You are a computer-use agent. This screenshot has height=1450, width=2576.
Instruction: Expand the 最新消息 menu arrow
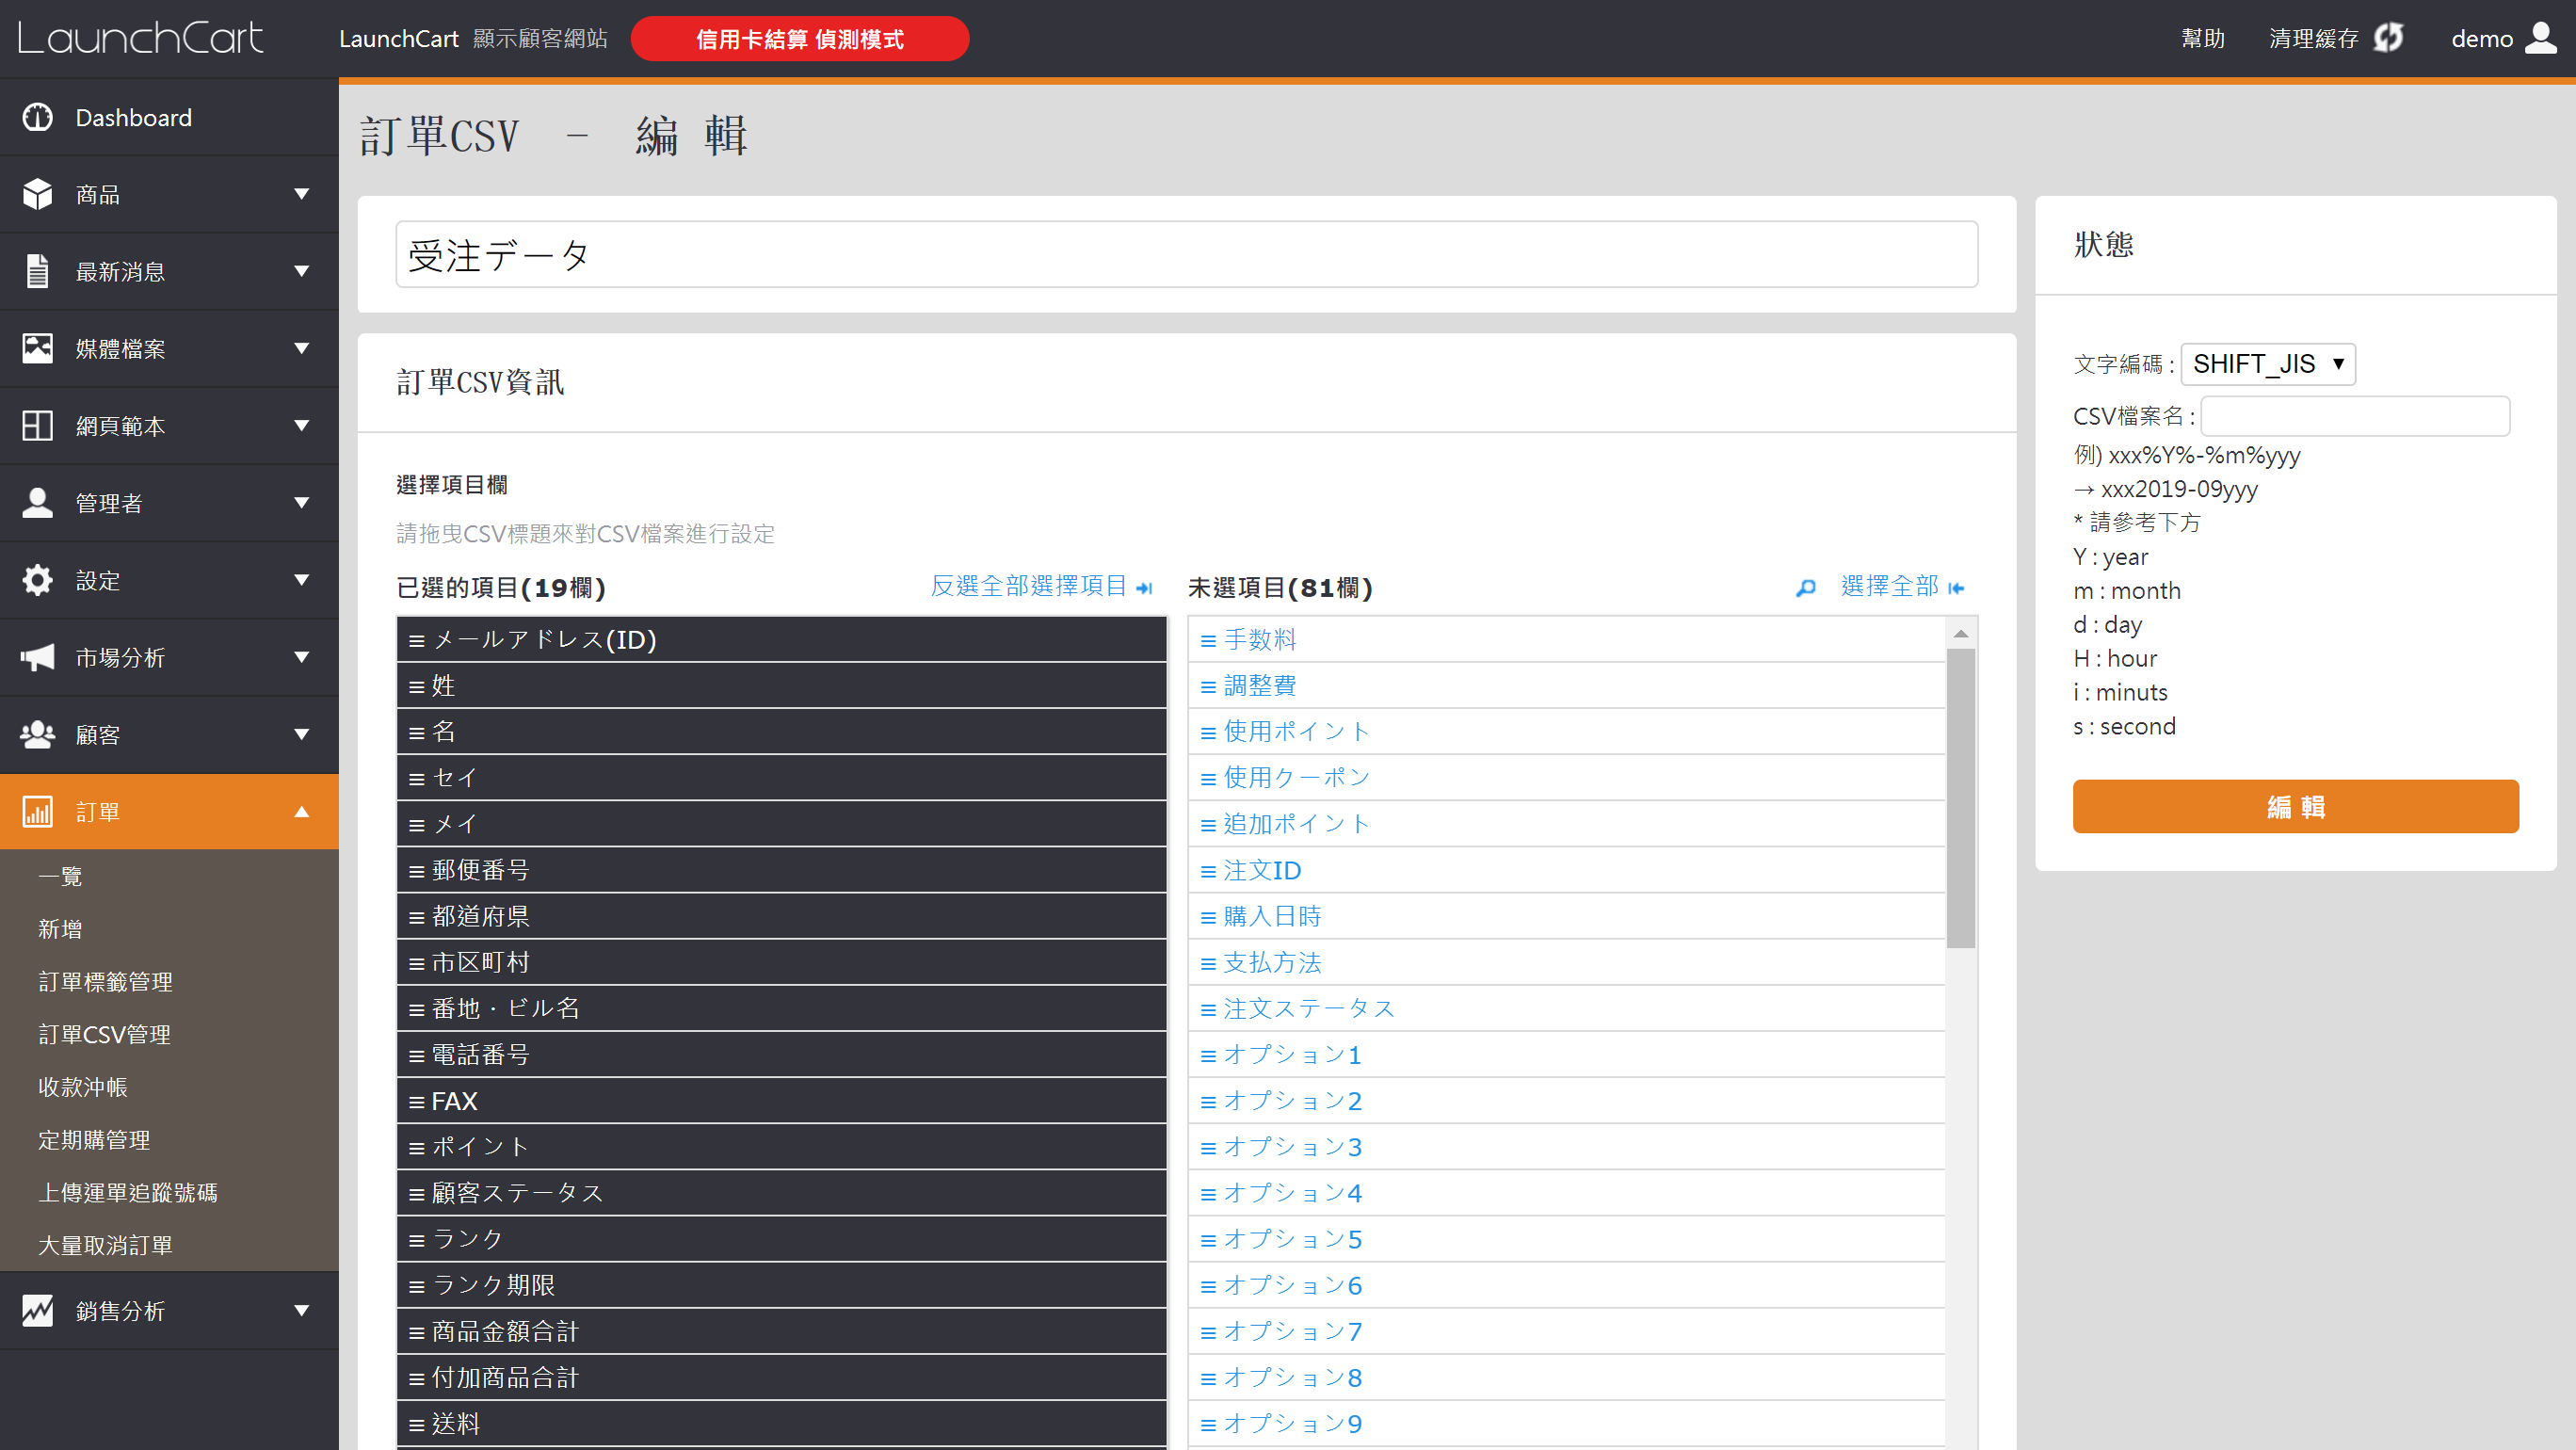(x=301, y=272)
